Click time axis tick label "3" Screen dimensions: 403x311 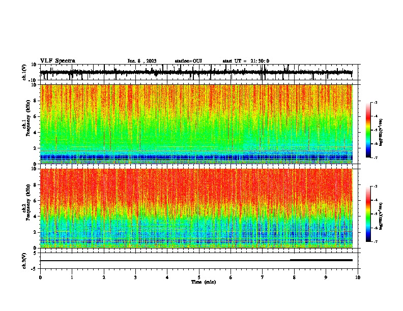click(x=135, y=277)
